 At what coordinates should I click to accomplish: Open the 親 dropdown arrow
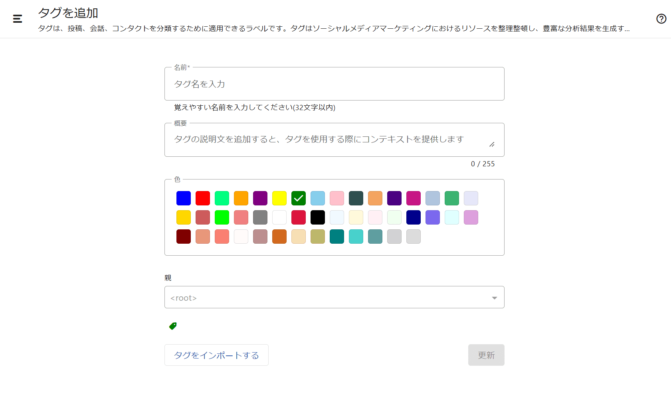tap(494, 298)
